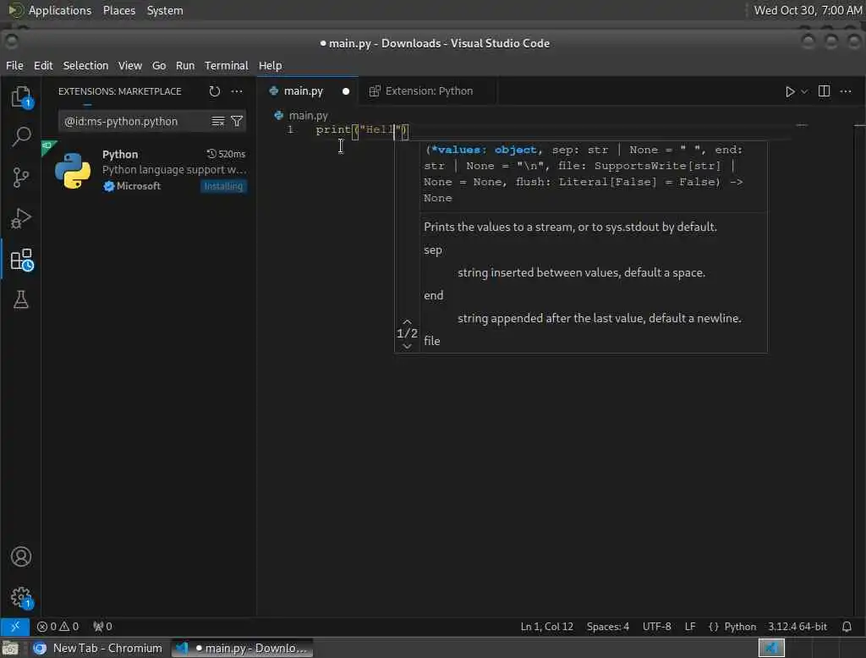Clear extensions search results icon
Image resolution: width=866 pixels, height=658 pixels.
point(218,121)
